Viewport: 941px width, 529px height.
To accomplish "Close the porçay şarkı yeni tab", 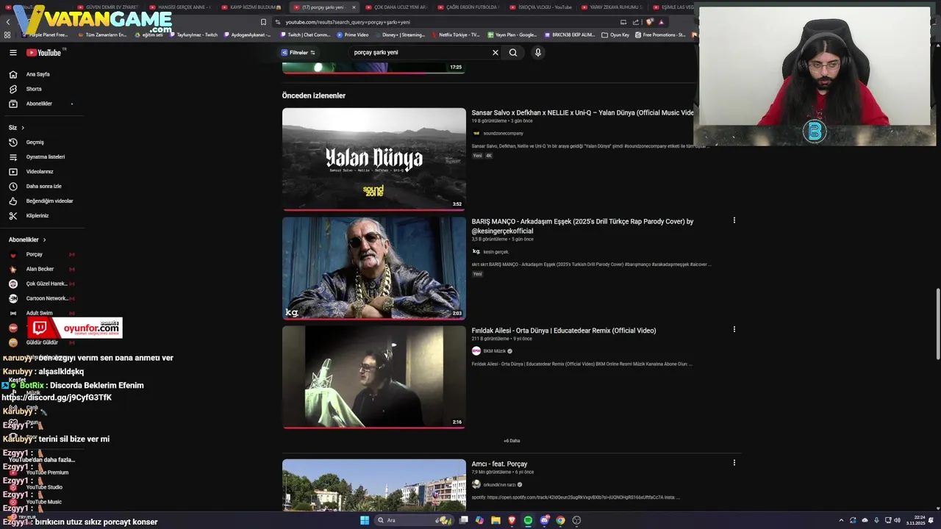I will click(354, 7).
